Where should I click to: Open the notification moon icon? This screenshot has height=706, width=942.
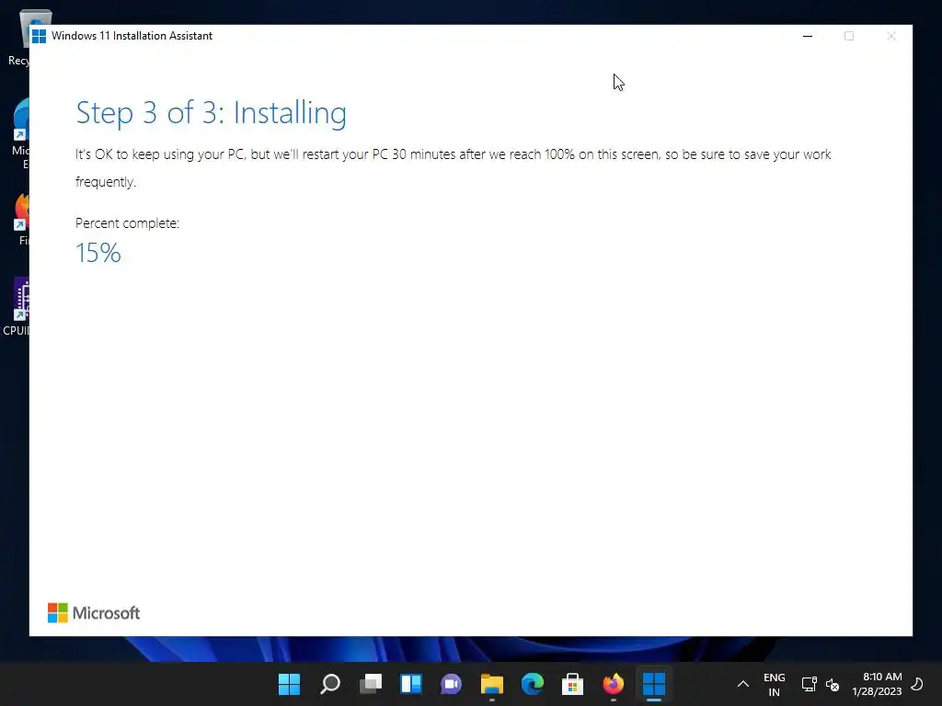pyautogui.click(x=917, y=684)
